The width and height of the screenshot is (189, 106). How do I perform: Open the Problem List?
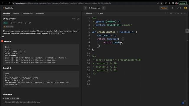[94, 8]
